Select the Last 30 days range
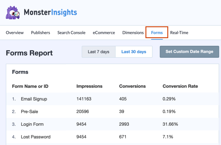 click(134, 52)
